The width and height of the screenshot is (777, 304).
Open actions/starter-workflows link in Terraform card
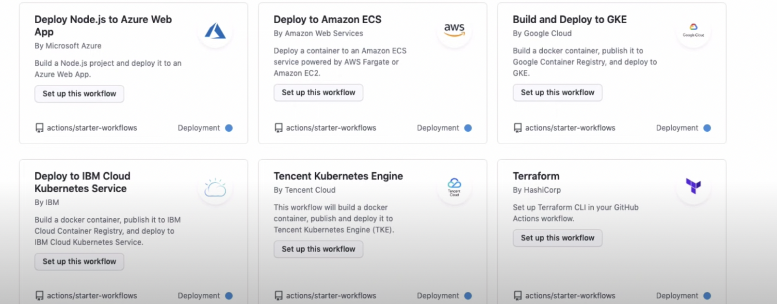click(570, 296)
